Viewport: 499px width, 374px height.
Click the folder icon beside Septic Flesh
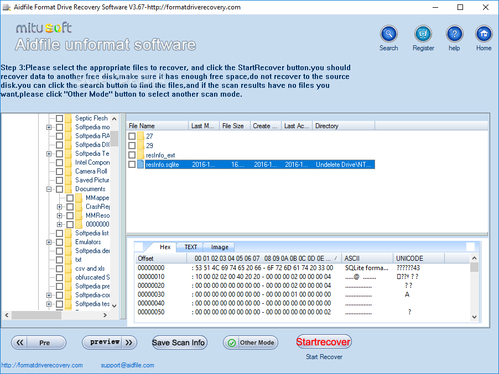coord(69,118)
